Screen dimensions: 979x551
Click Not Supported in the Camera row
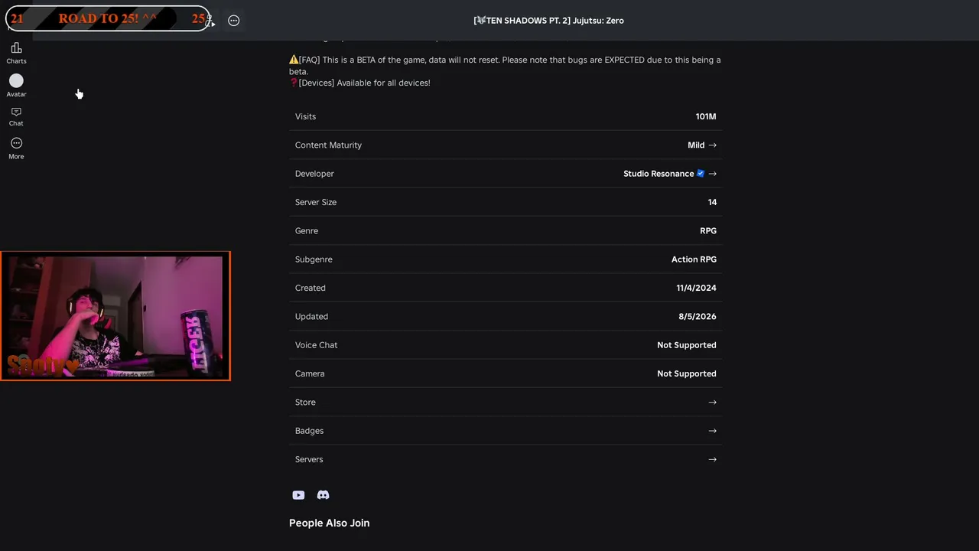point(687,373)
